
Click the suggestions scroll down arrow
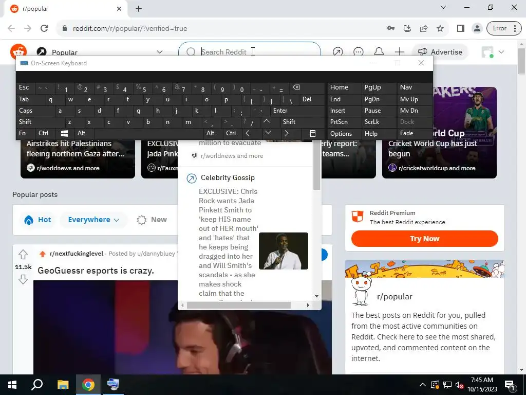point(316,296)
